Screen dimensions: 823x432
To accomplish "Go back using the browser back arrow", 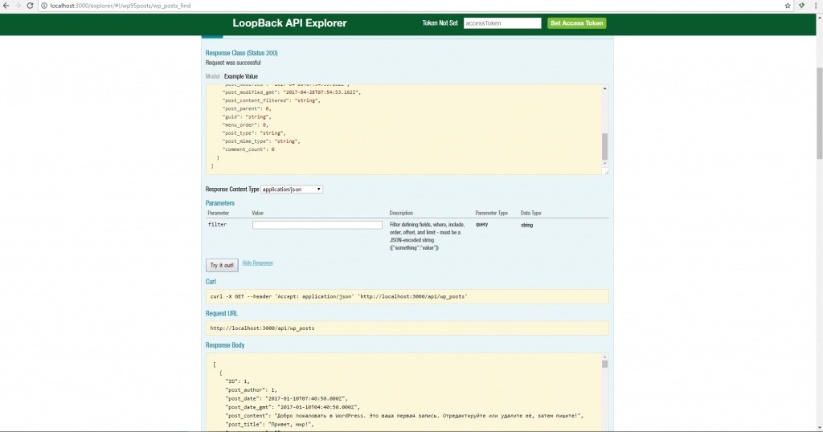I will (6, 6).
